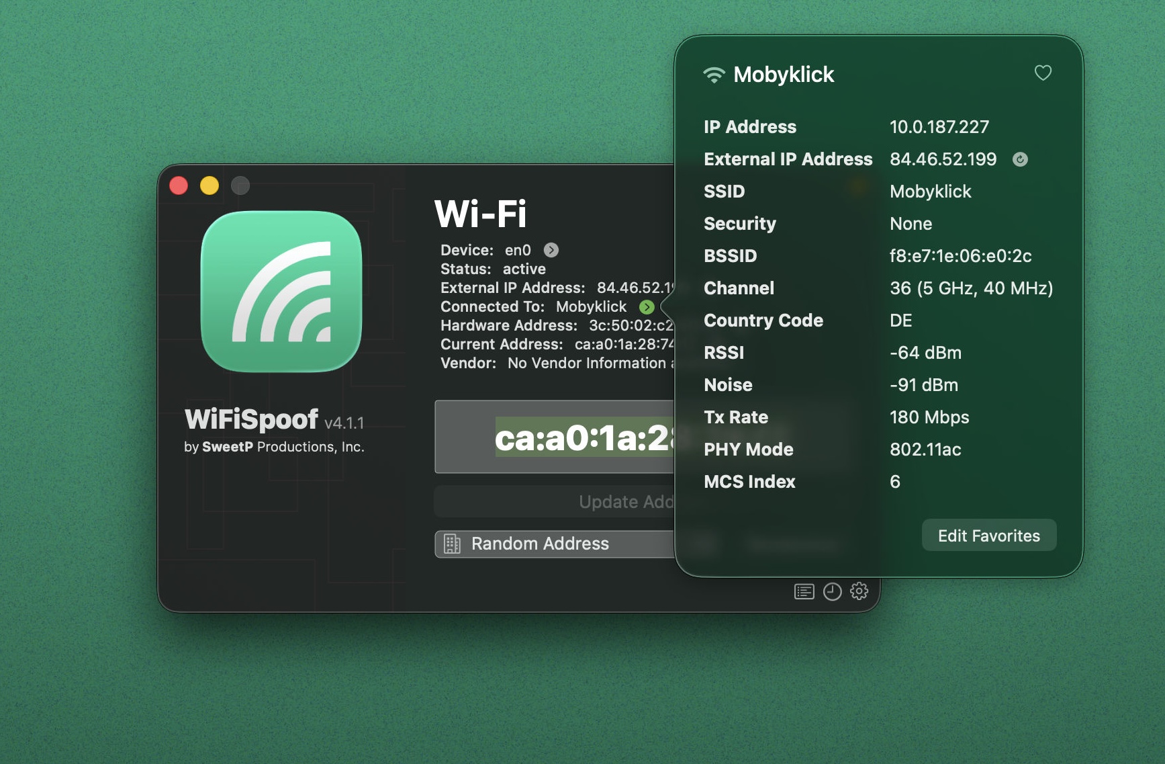Add Mobyklick to favorites with heart icon
This screenshot has height=764, width=1165.
[x=1043, y=73]
